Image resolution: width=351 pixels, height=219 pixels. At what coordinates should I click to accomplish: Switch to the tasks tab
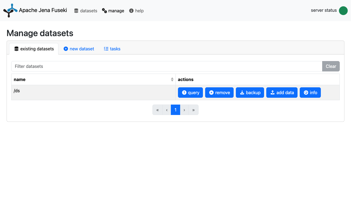click(112, 49)
